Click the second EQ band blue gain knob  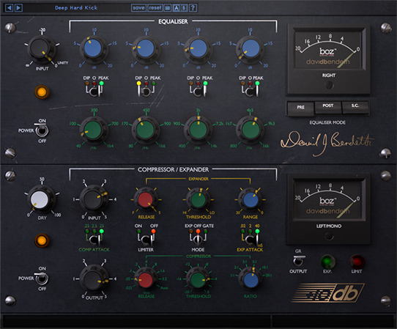[145, 48]
